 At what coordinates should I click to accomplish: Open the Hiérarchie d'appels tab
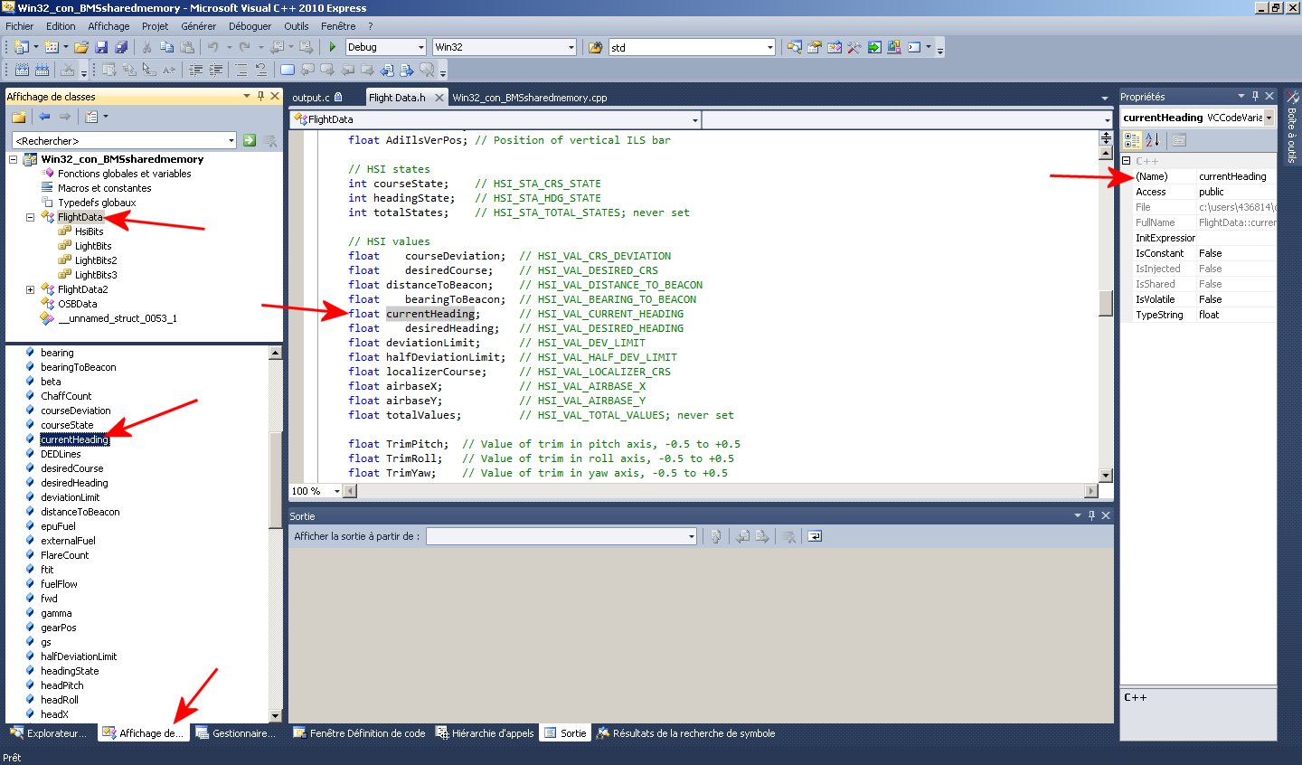[x=486, y=733]
